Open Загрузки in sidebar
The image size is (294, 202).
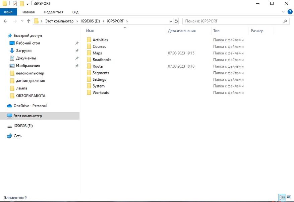(23, 50)
